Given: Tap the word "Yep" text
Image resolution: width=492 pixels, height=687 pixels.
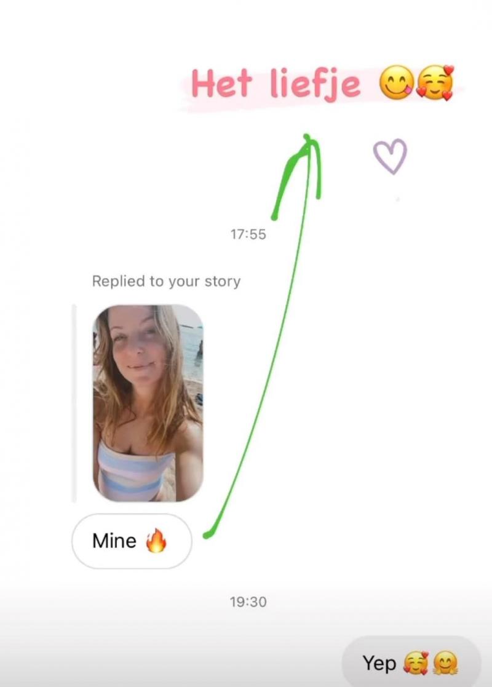Looking at the screenshot, I should tap(379, 664).
